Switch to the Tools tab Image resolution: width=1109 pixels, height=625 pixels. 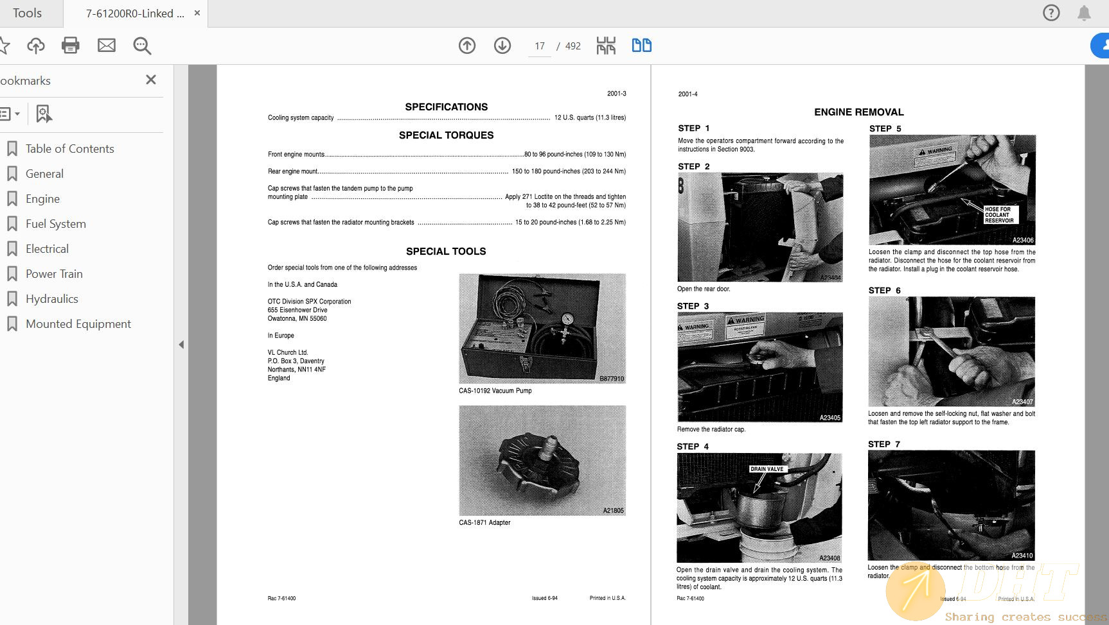[x=28, y=13]
